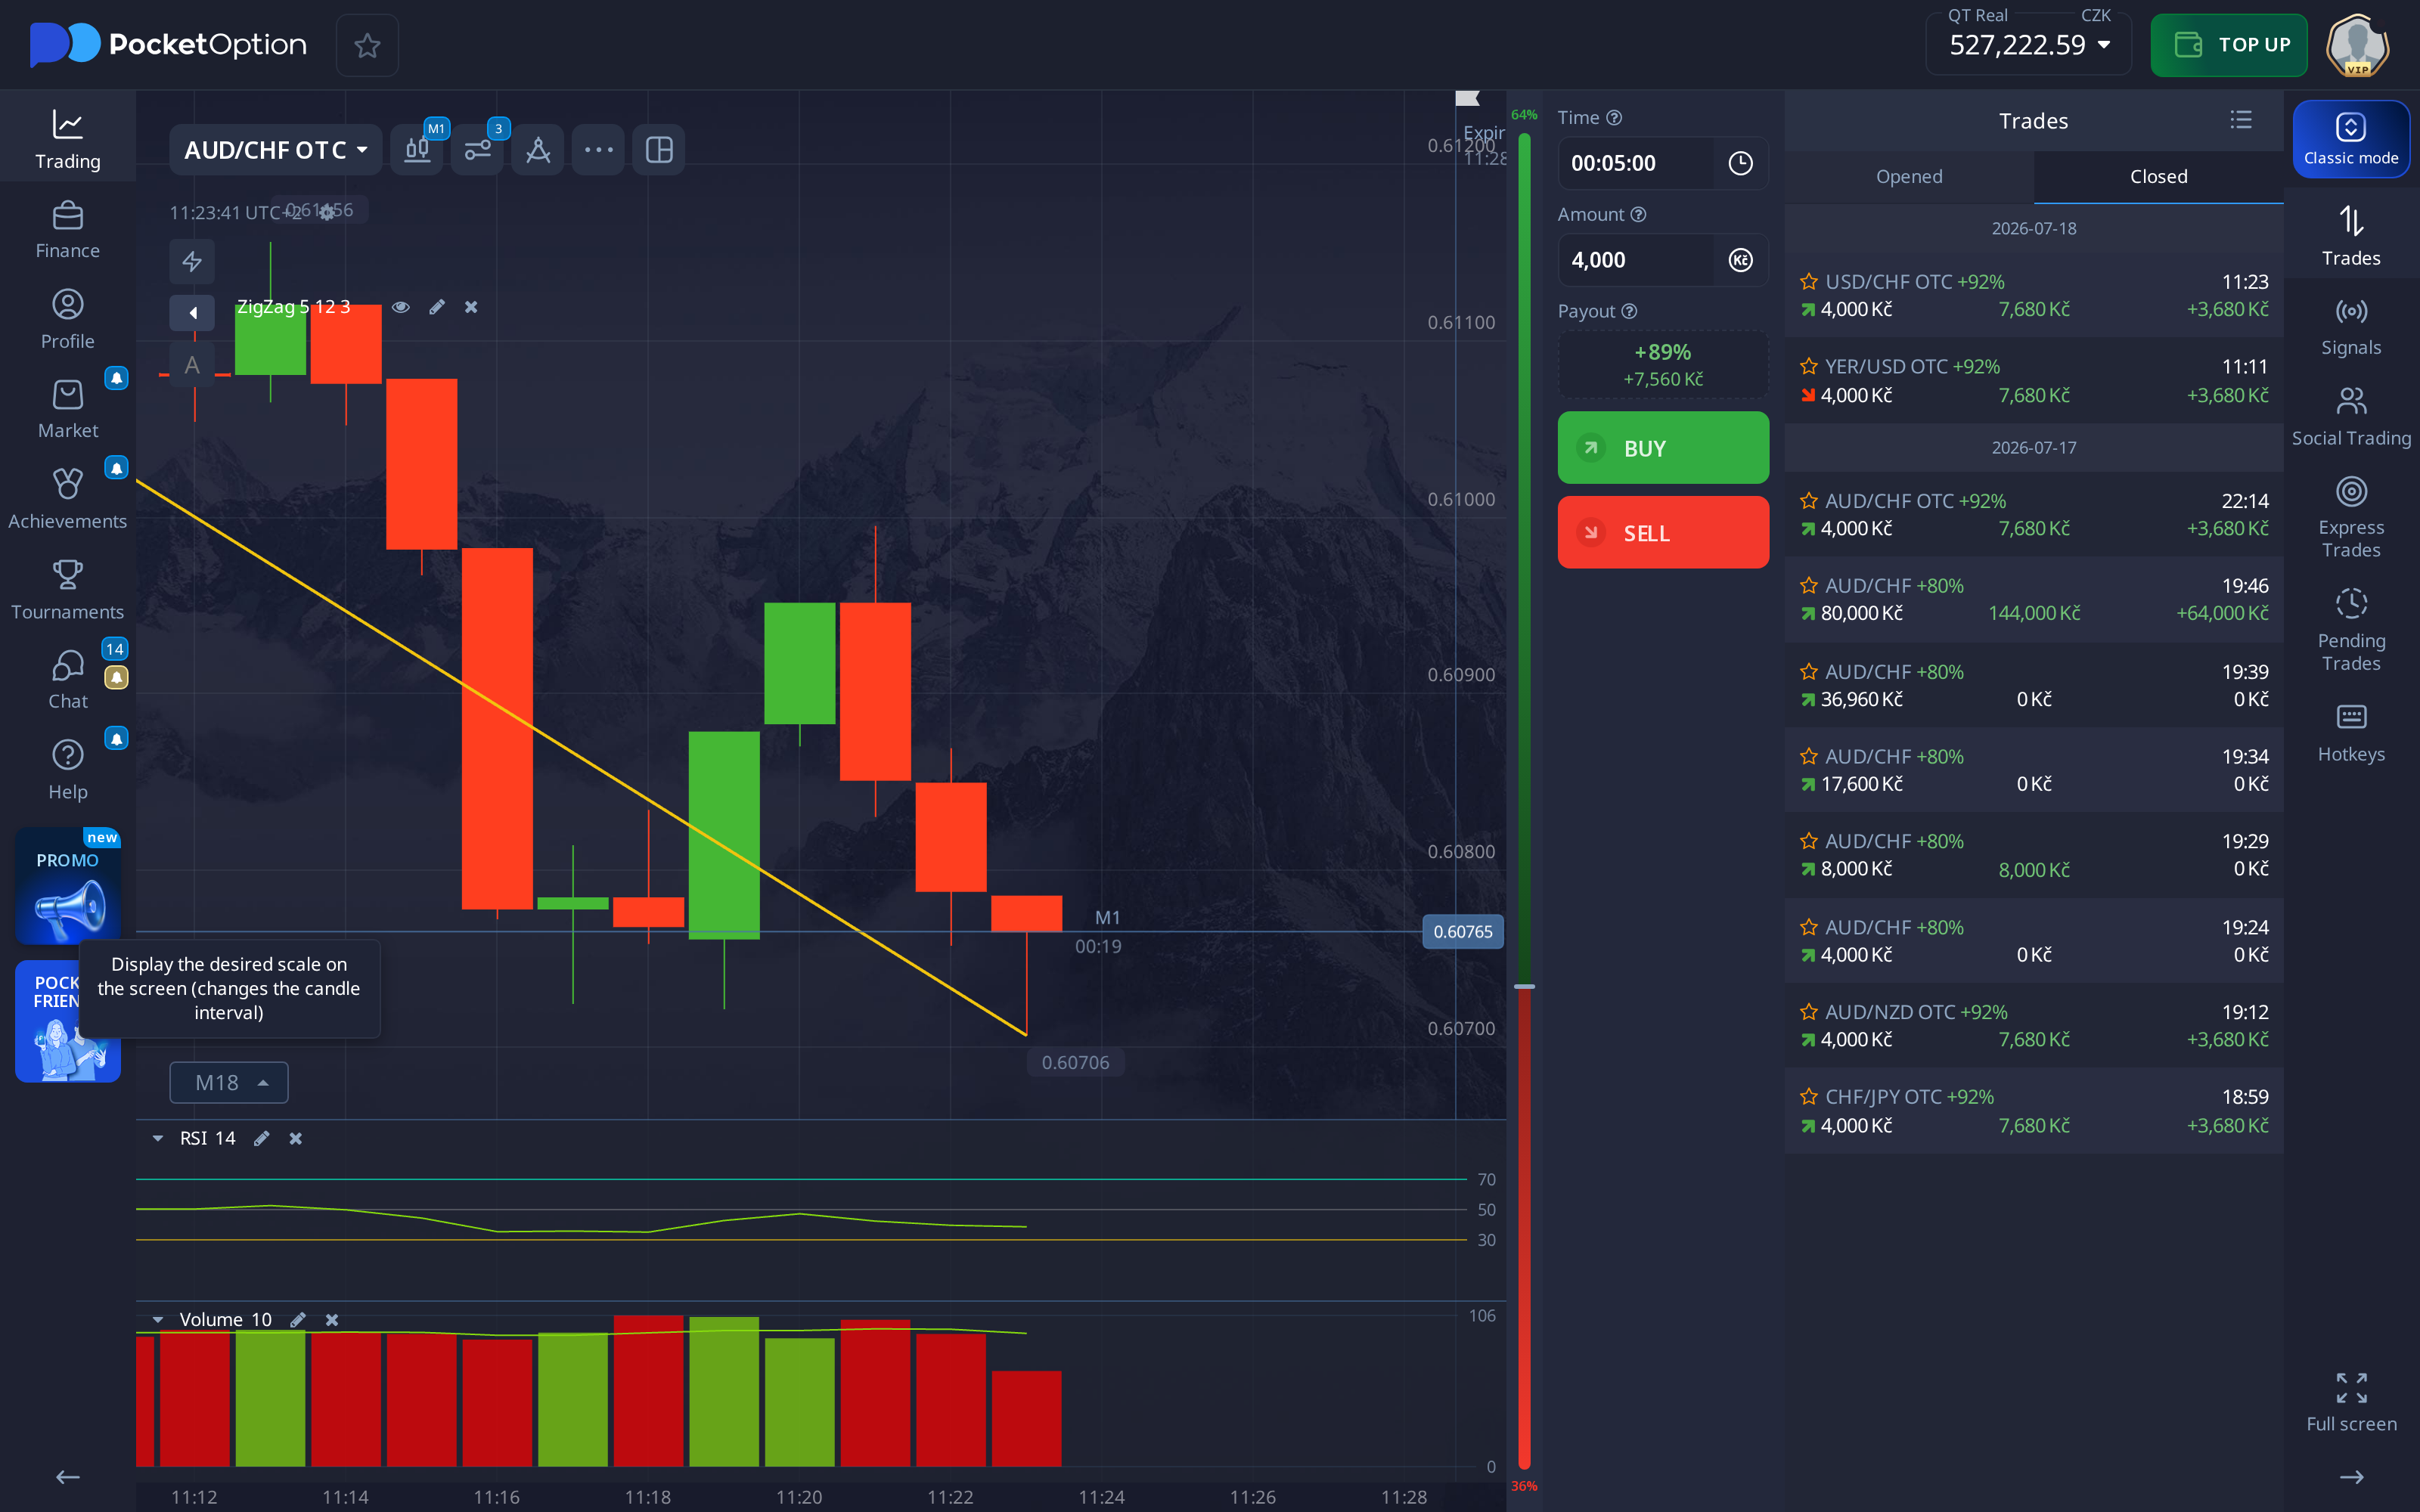The image size is (2420, 1512).
Task: Open the Market section
Action: tap(68, 410)
